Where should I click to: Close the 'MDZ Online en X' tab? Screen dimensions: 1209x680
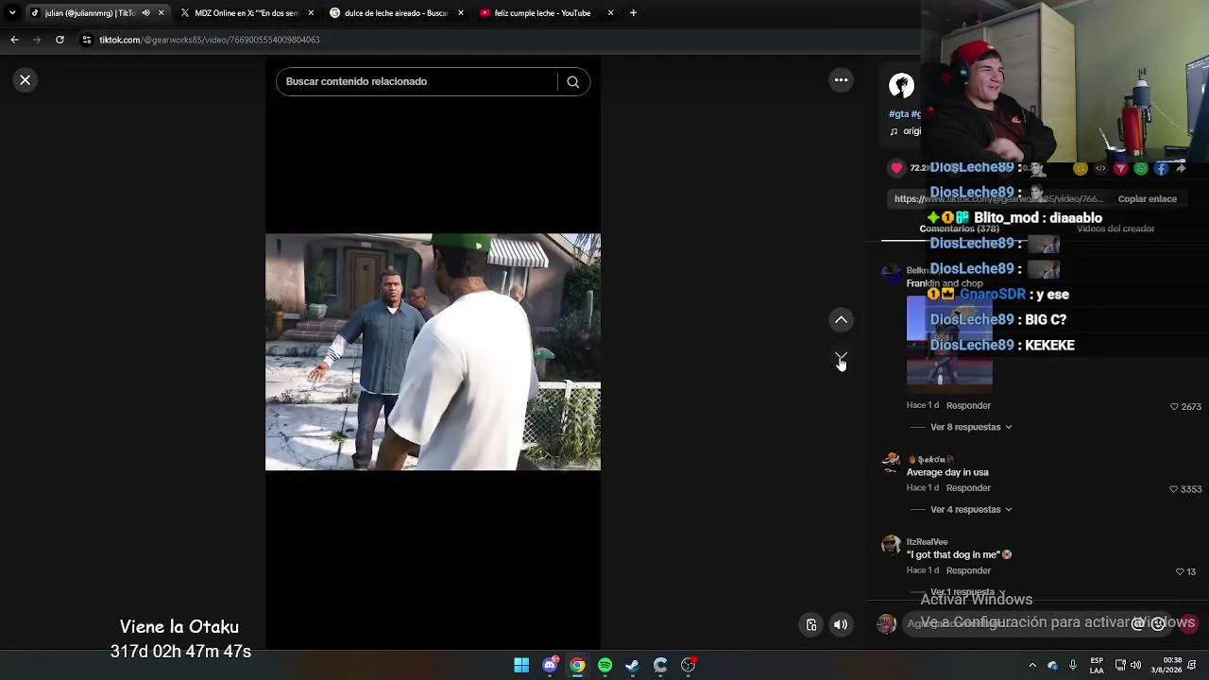click(x=311, y=13)
